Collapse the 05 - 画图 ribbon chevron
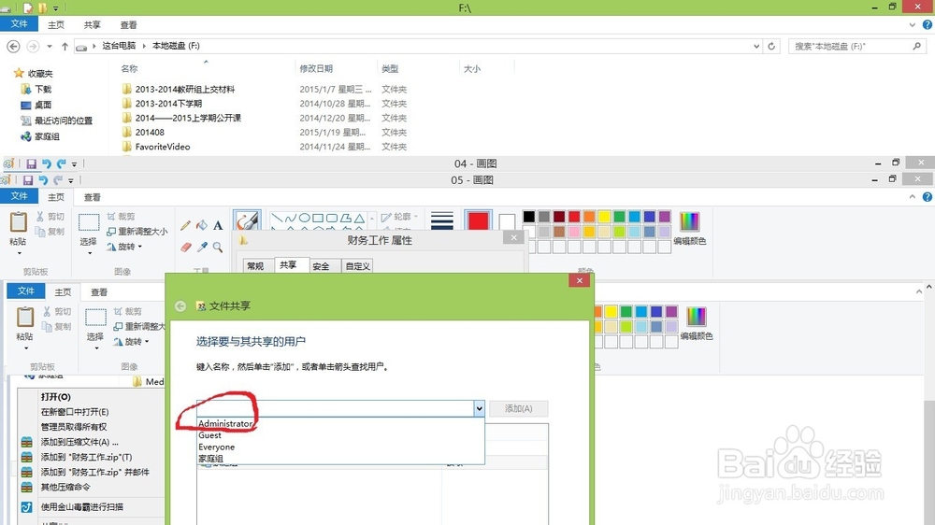 click(x=913, y=197)
